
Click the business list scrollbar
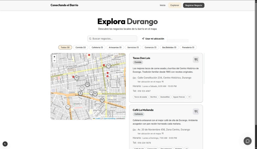click(204, 69)
